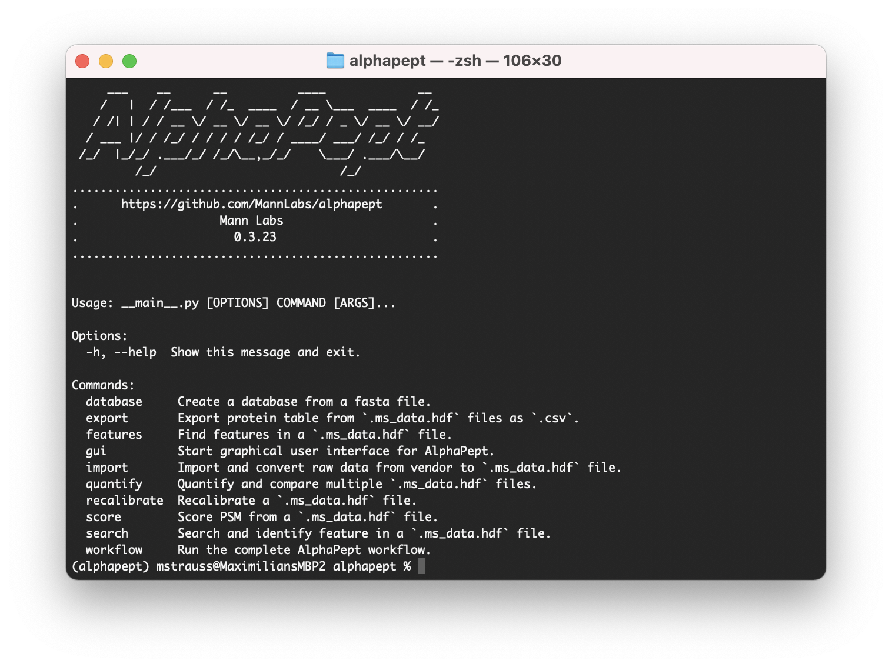This screenshot has height=667, width=892.
Task: Click the 'recalibrate' command name
Action: (125, 501)
